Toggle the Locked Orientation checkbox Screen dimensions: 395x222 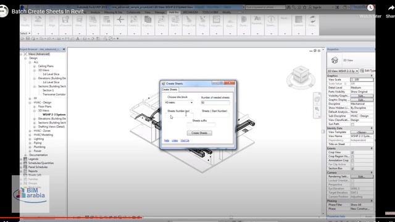coord(352,181)
